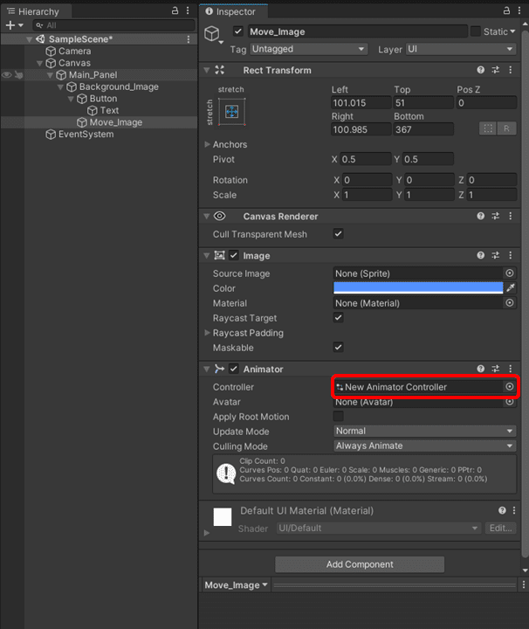Select the Button object in hierarchy
Viewport: 529px width, 629px height.
(103, 99)
